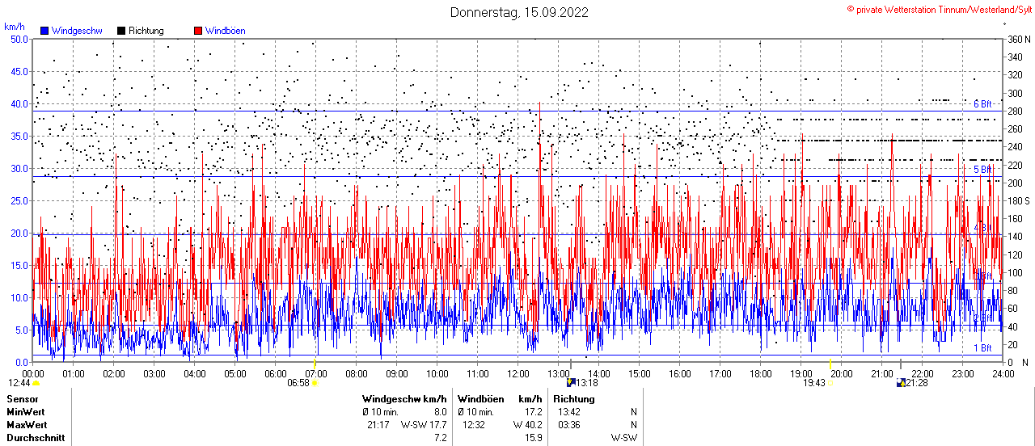Click the 'Richtung' column header in table
The height and width of the screenshot is (446, 1035).
[573, 399]
